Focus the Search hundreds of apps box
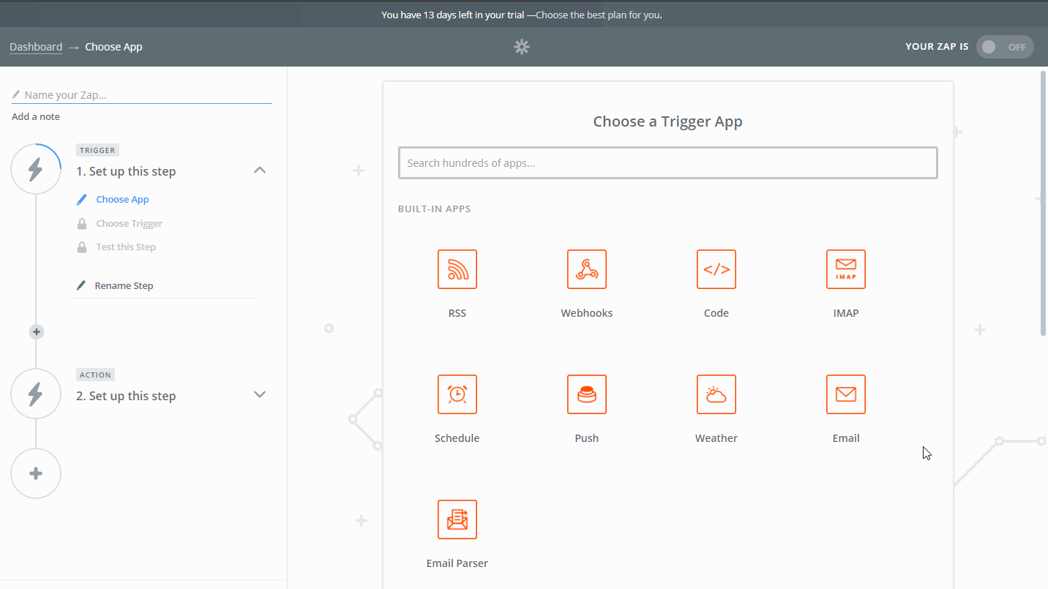This screenshot has width=1048, height=589. tap(668, 162)
